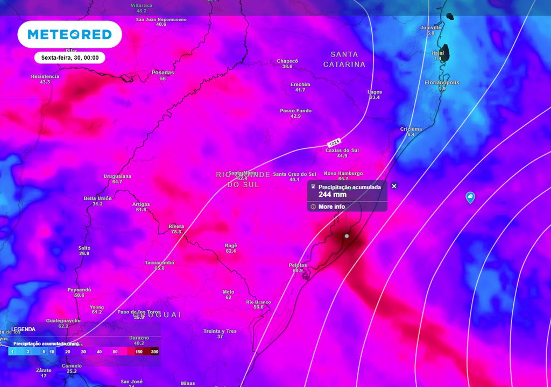The width and height of the screenshot is (551, 387).
Task: Click the Bagé city label
Action: click(231, 246)
